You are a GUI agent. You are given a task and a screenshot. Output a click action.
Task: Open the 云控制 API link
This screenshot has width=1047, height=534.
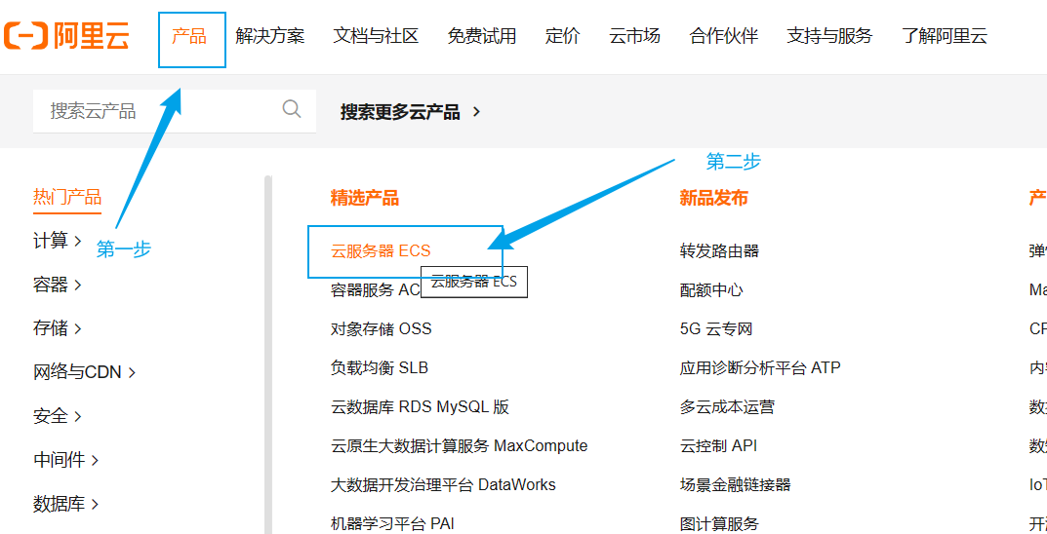(x=718, y=446)
